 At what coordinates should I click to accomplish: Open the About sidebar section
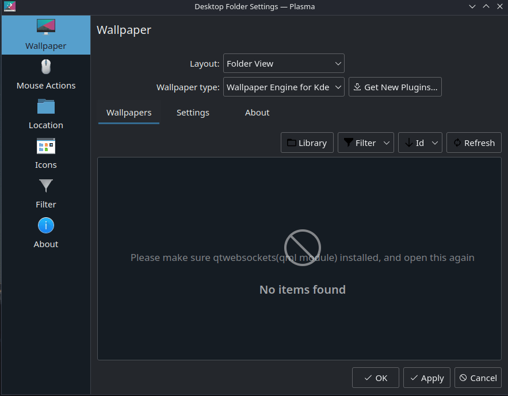(45, 233)
